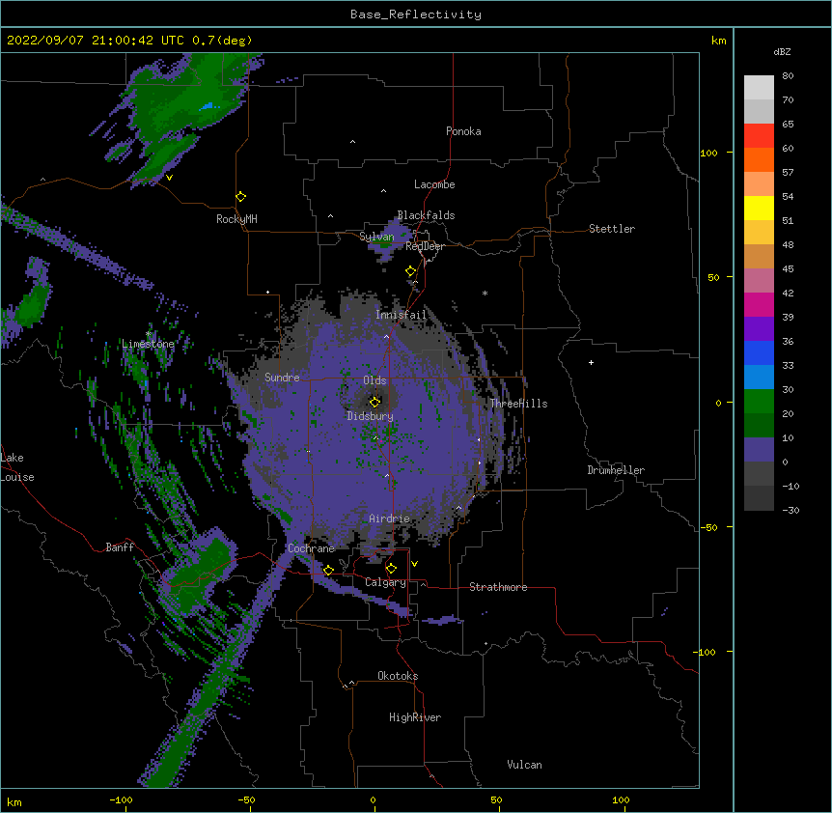Click the Stettler label
This screenshot has height=813, width=832.
pyautogui.click(x=612, y=229)
